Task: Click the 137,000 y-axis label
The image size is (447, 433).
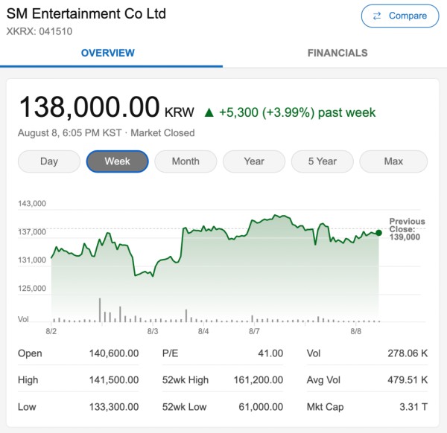Action: (32, 232)
